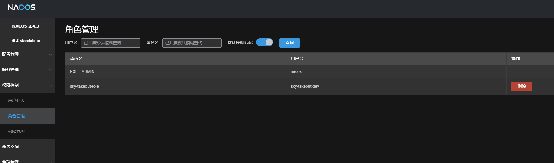554x163 pixels.
Task: Click the 用户名 column header in table
Action: (297, 59)
